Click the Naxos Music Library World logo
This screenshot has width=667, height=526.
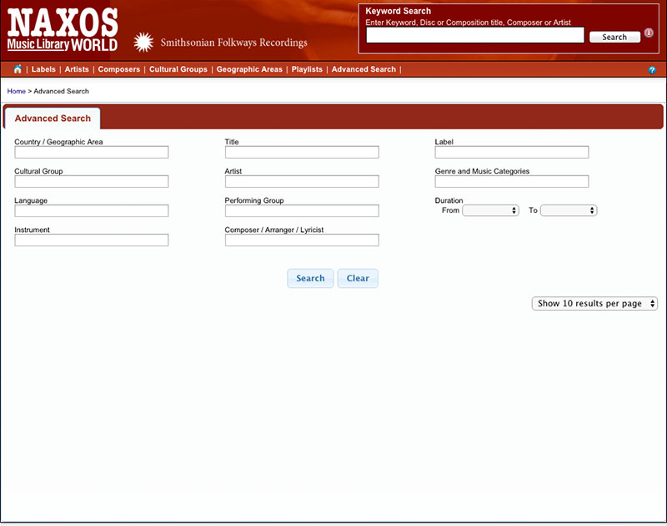[63, 30]
